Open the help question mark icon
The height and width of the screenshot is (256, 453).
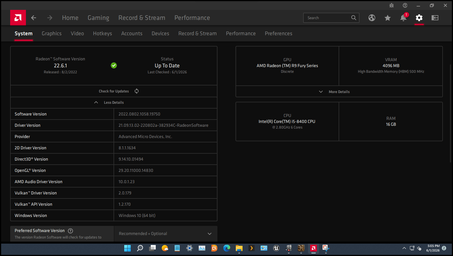click(x=405, y=5)
